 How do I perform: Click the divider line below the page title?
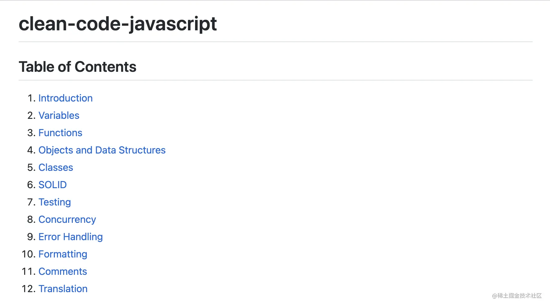[275, 42]
